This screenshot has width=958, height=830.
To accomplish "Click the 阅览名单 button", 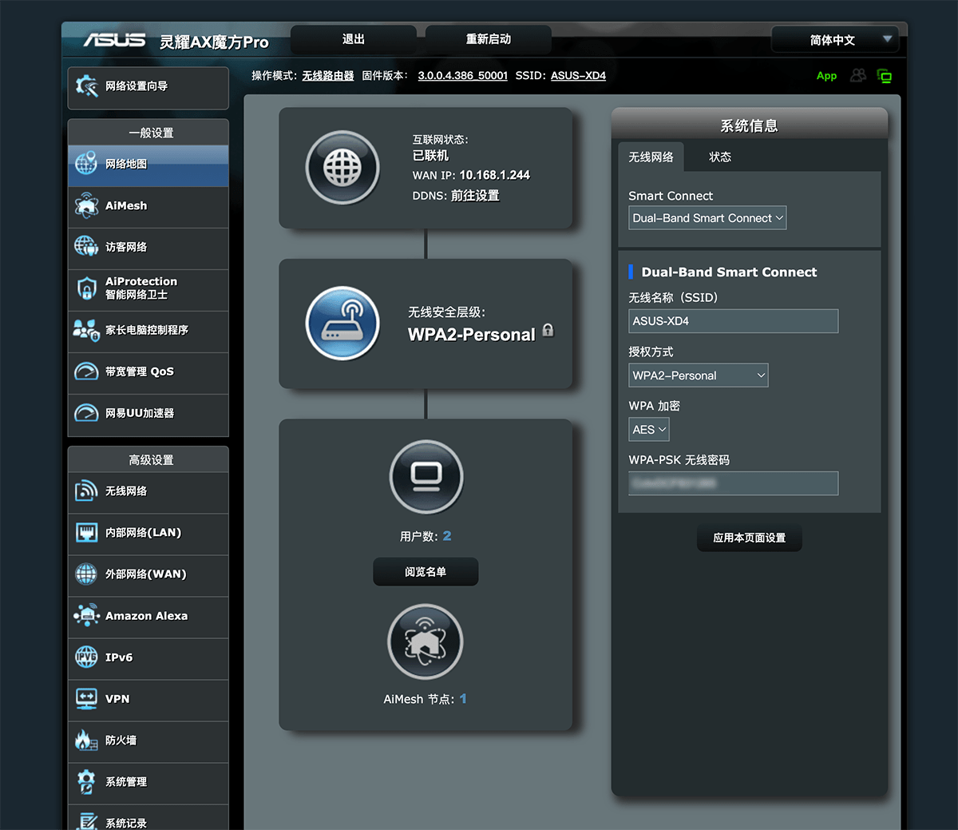I will point(426,572).
